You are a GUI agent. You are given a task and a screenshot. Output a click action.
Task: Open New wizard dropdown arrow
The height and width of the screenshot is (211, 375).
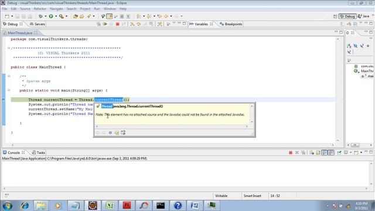click(x=12, y=16)
